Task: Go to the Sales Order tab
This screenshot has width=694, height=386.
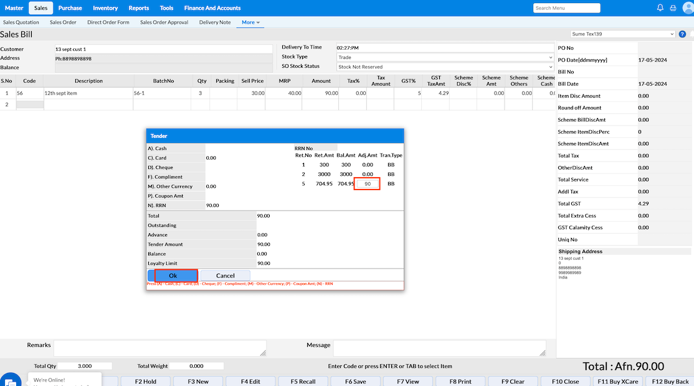Action: [63, 22]
